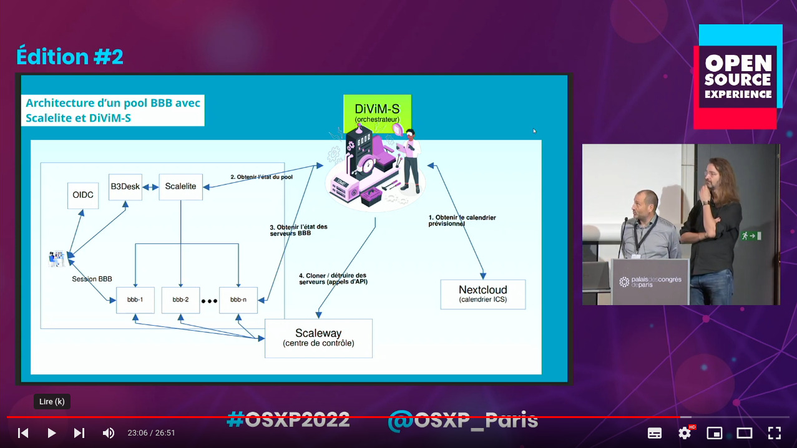Image resolution: width=797 pixels, height=448 pixels.
Task: Enter fullscreen mode
Action: 775,433
